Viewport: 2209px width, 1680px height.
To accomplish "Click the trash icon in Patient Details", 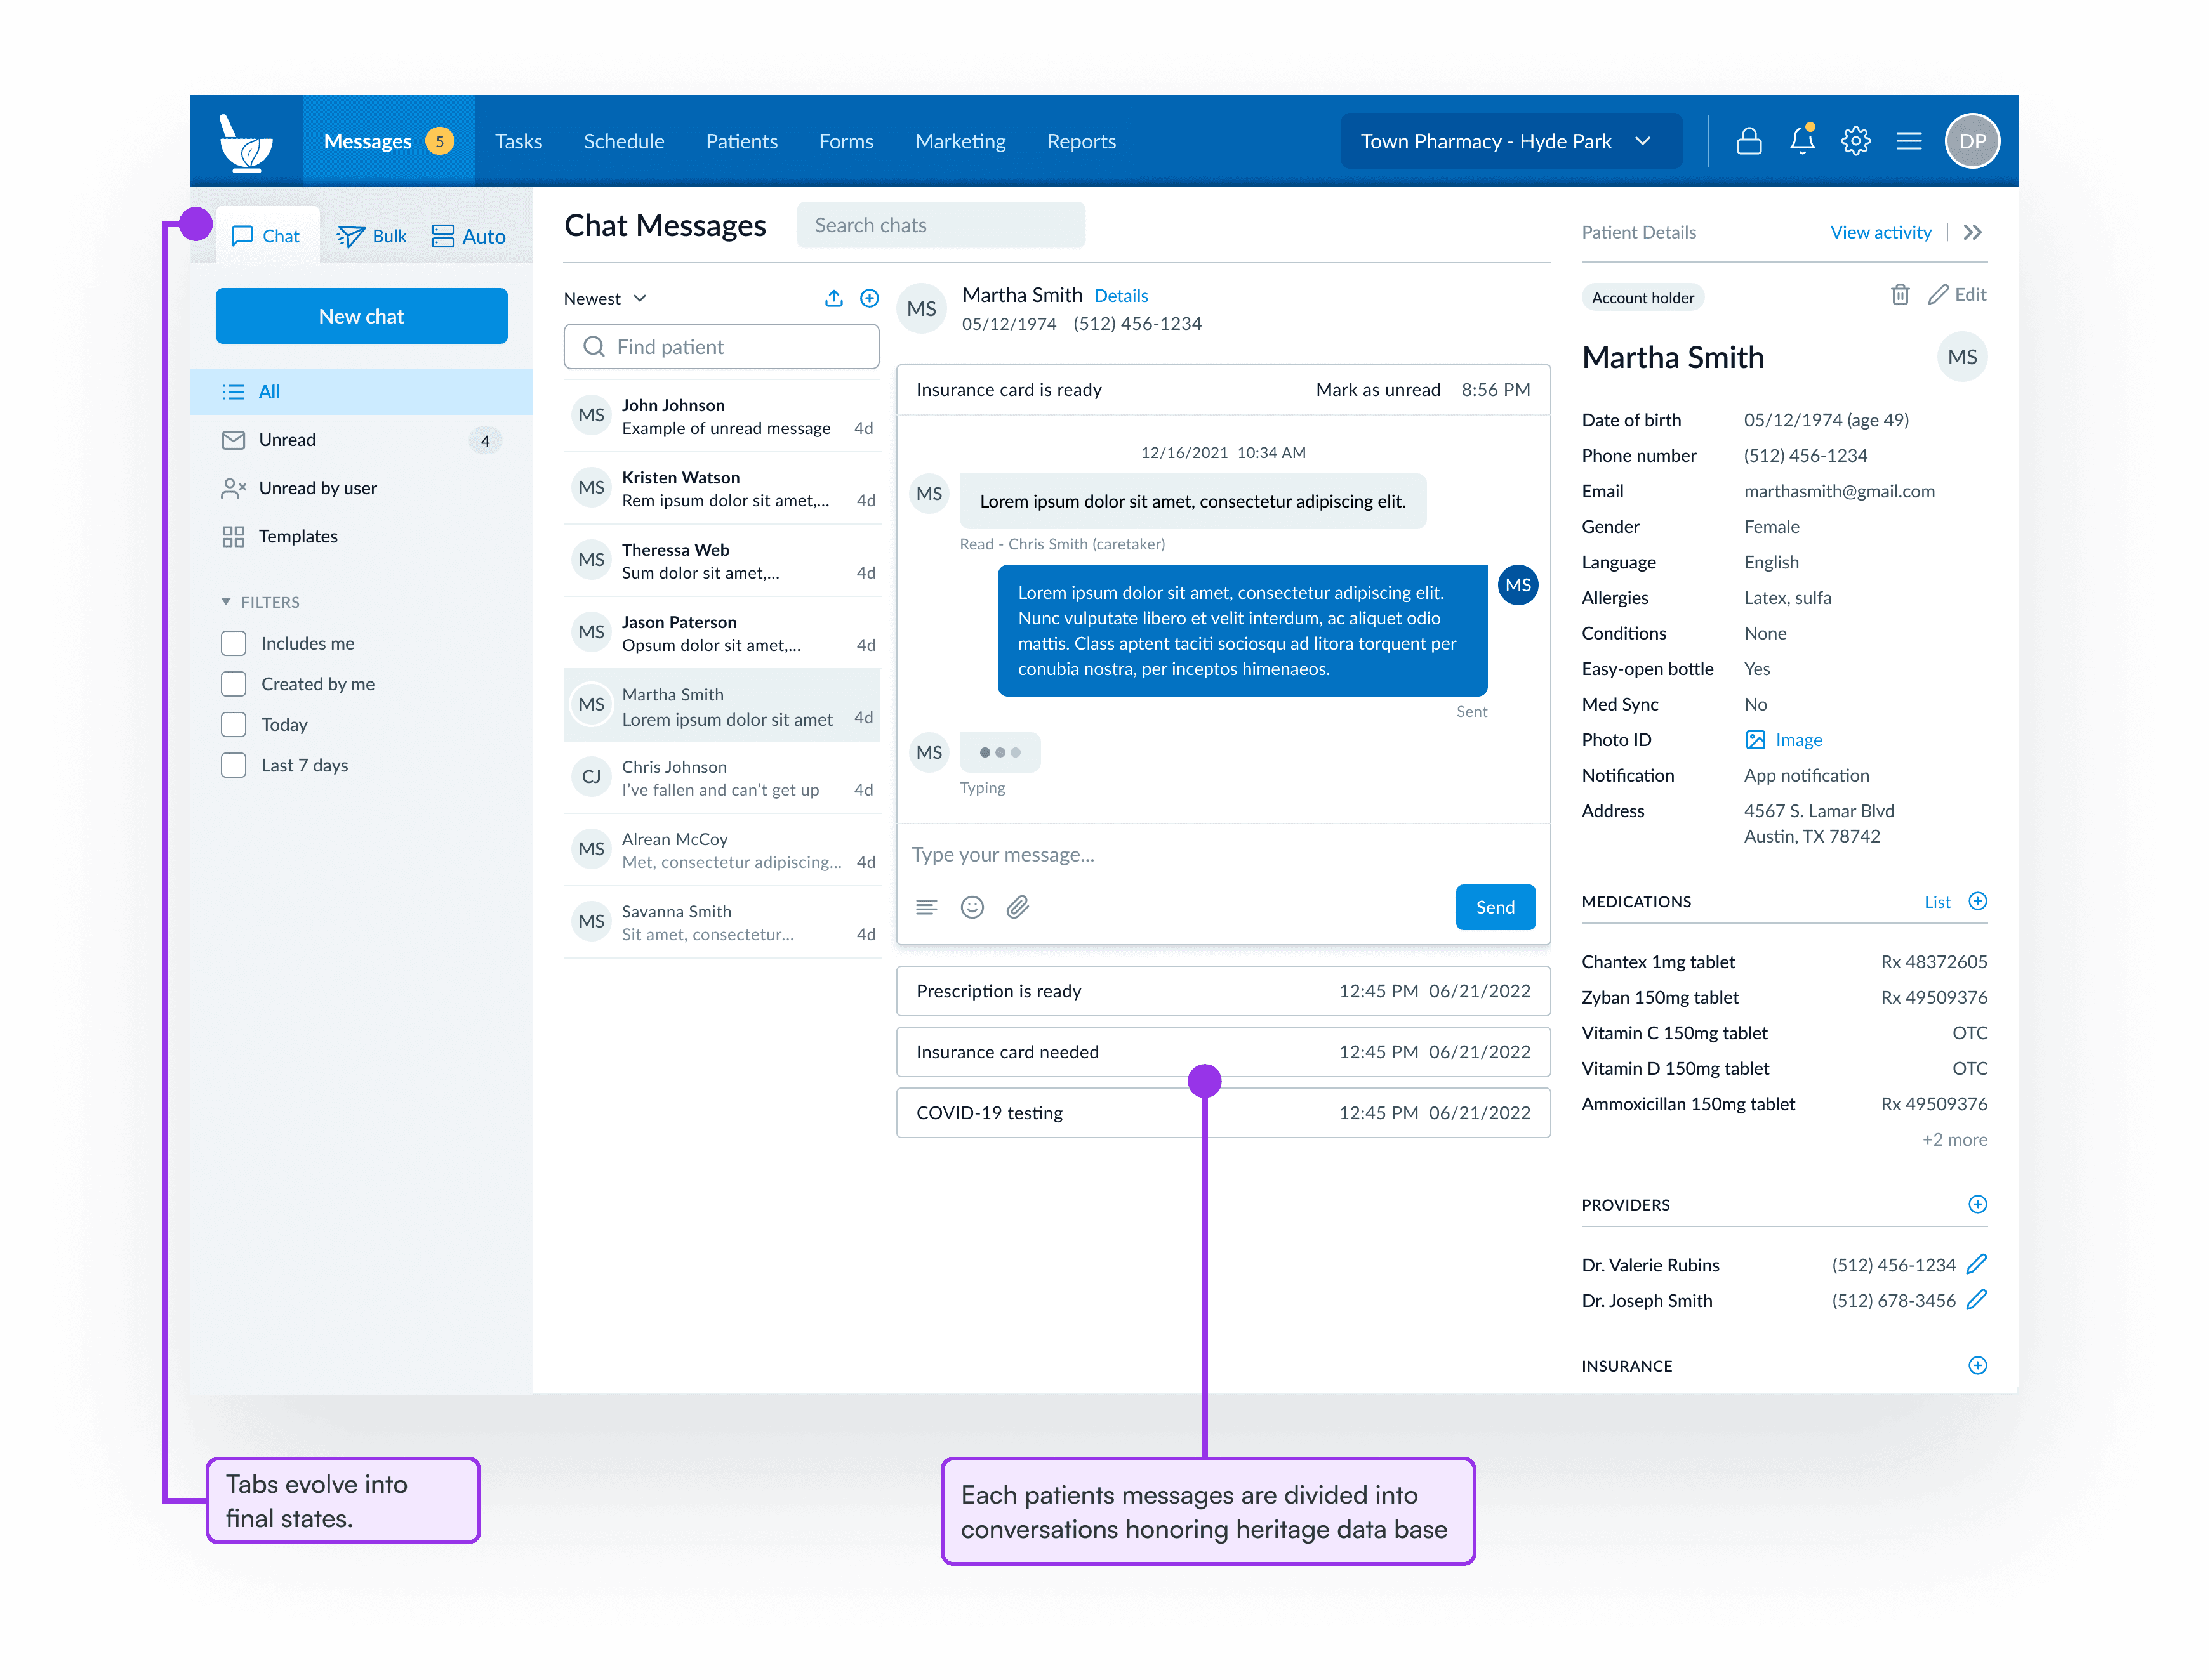I will (1900, 295).
